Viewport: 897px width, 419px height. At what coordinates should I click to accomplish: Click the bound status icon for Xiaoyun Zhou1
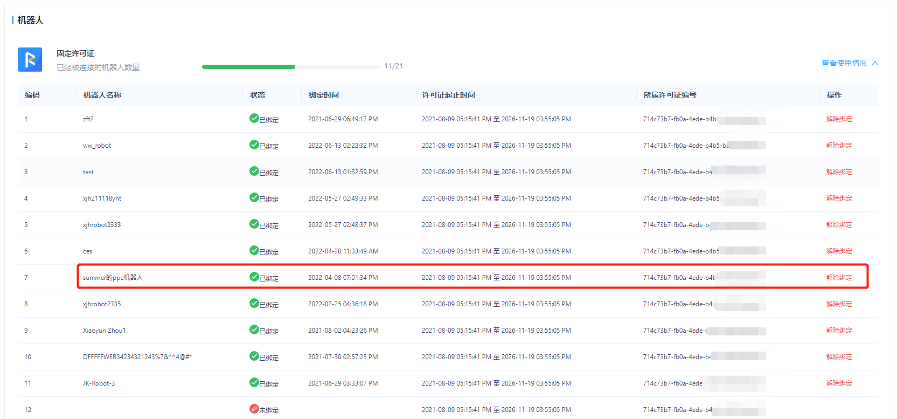coord(254,329)
